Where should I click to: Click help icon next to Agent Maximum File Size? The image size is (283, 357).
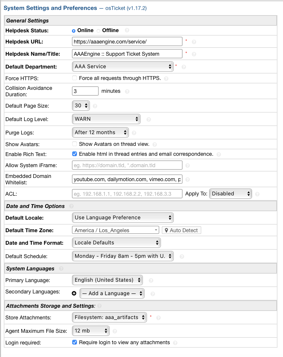[x=115, y=331]
